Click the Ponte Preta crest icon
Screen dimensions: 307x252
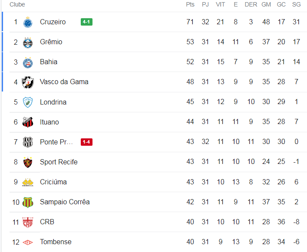coord(28,142)
